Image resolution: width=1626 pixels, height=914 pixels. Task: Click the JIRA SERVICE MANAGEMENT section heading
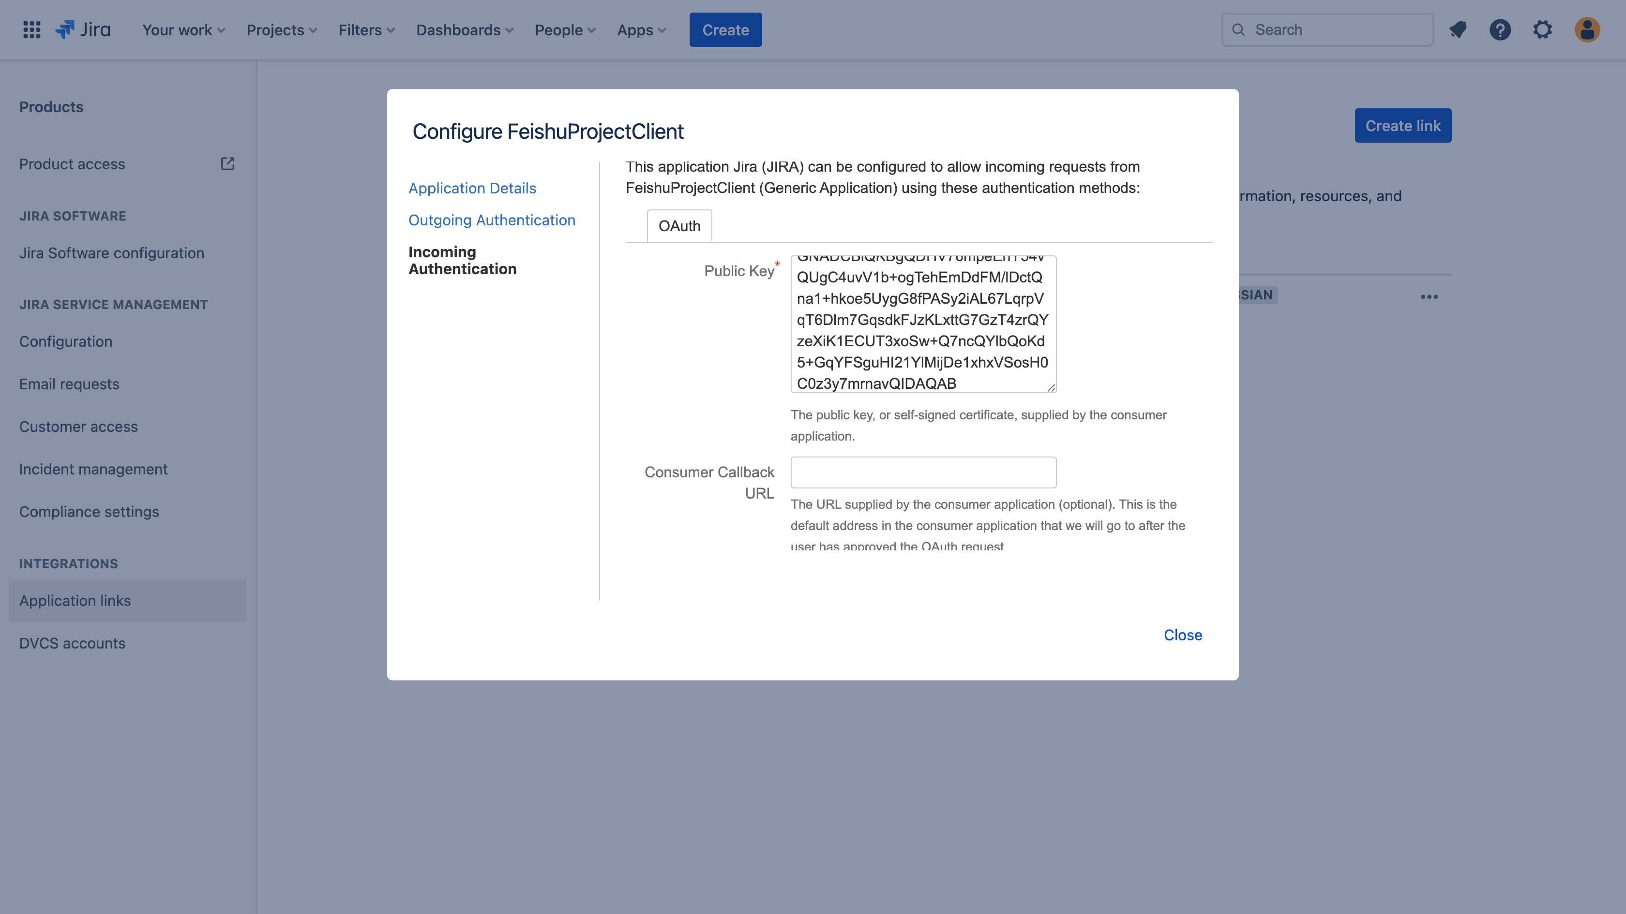(113, 304)
